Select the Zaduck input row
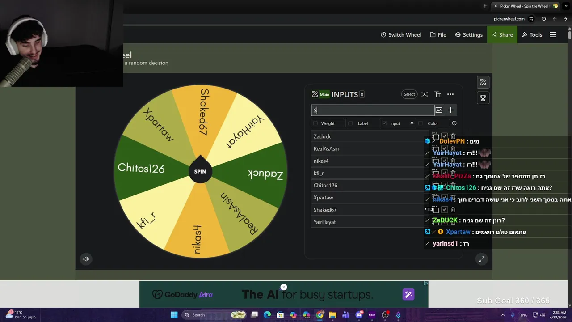The height and width of the screenshot is (322, 572). [370, 136]
